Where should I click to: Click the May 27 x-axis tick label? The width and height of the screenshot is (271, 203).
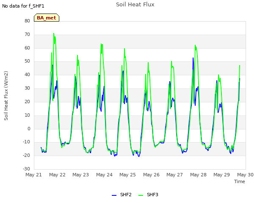coord(174,175)
